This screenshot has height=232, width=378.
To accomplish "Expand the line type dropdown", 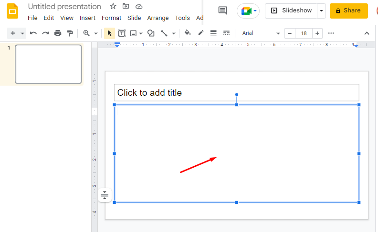I will point(174,33).
